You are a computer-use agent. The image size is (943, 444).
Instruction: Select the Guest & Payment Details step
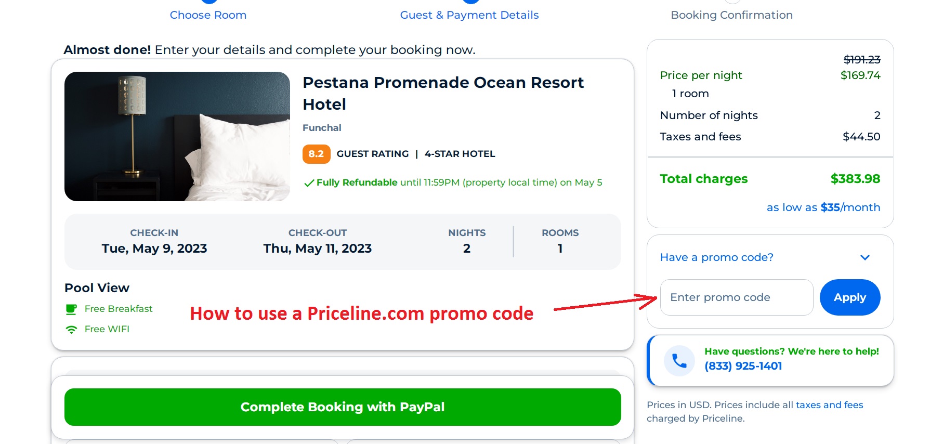pyautogui.click(x=469, y=15)
